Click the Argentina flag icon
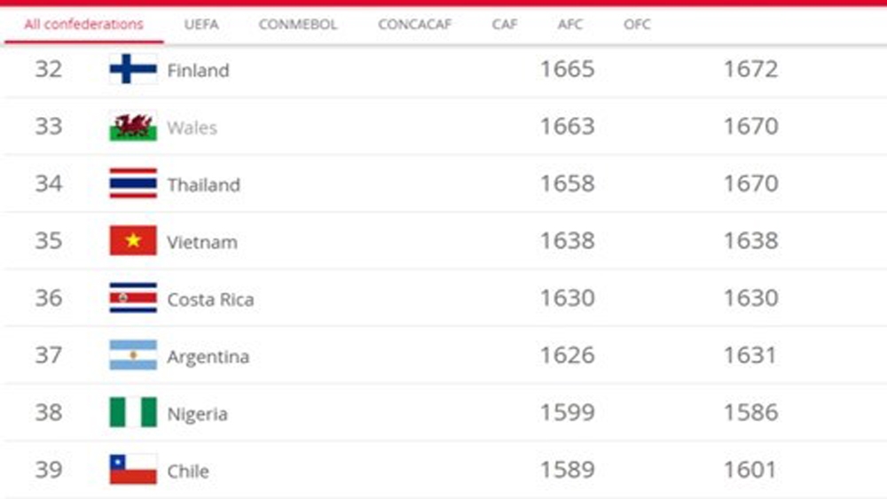 point(133,355)
